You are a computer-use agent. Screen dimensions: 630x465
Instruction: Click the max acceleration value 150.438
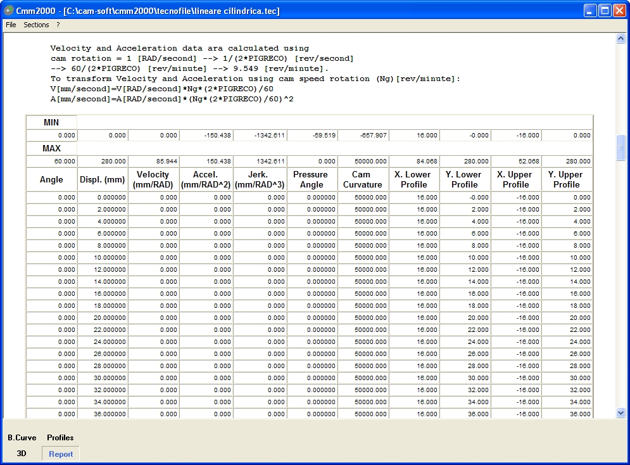click(206, 161)
